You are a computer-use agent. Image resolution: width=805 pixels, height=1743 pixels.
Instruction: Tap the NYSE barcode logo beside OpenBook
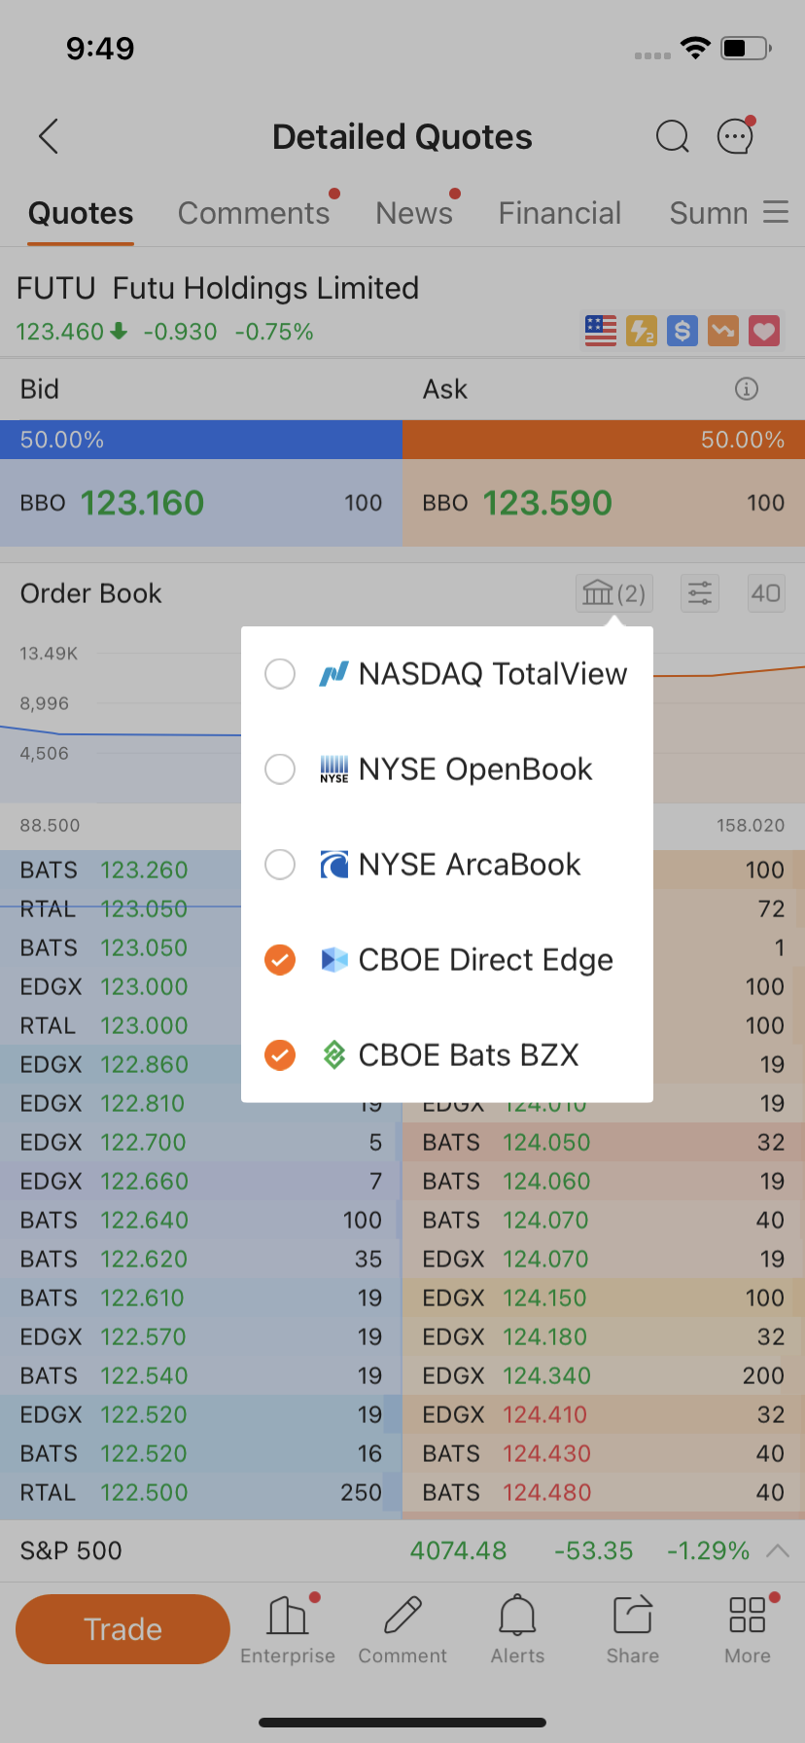point(333,768)
